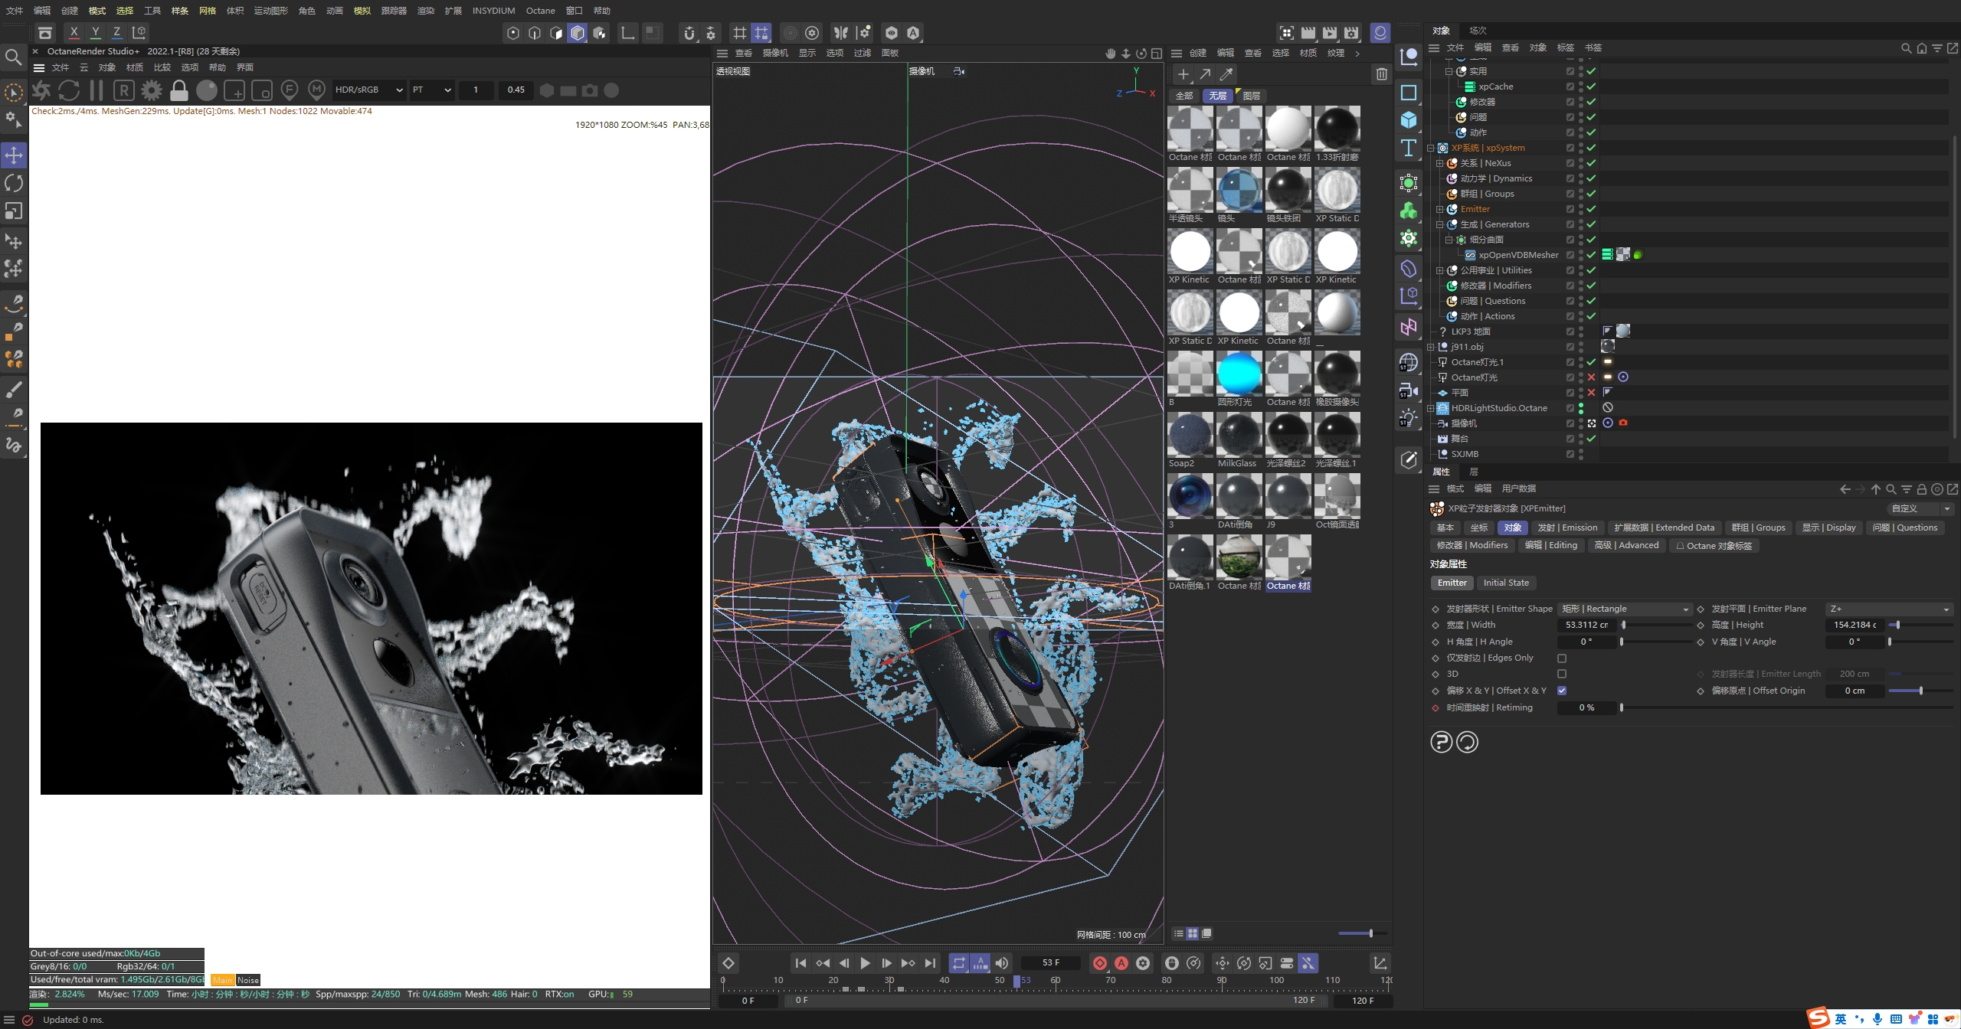1961x1029 pixels.
Task: Switch to the 场次 tab
Action: pos(1478,31)
